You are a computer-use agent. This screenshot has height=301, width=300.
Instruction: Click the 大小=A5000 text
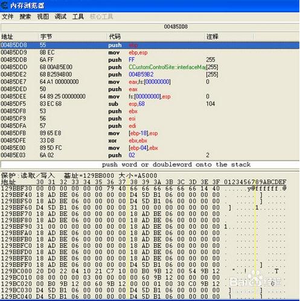[x=138, y=176]
